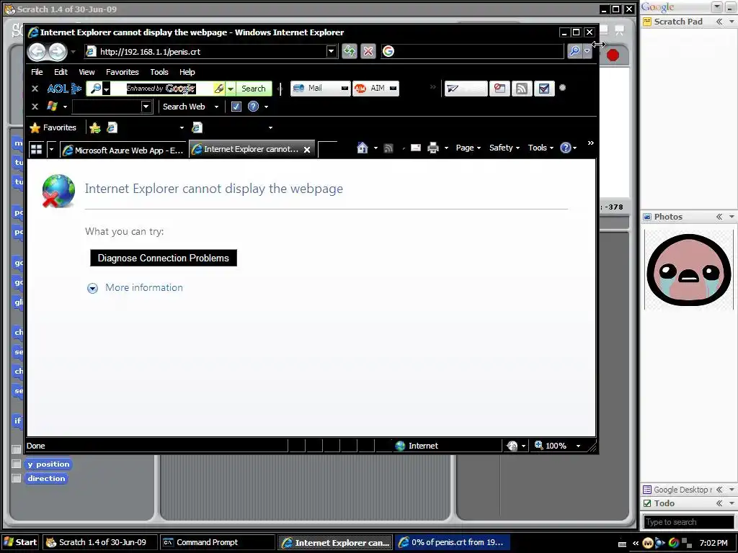Screen dimensions: 738x553
Task: Click the magnifier search button beside Google box
Action: tap(574, 51)
